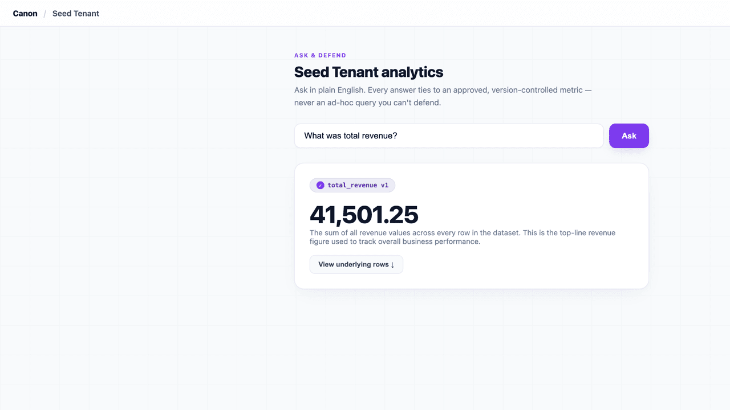Select the v1 version label in badge
730x410 pixels.
click(384, 185)
